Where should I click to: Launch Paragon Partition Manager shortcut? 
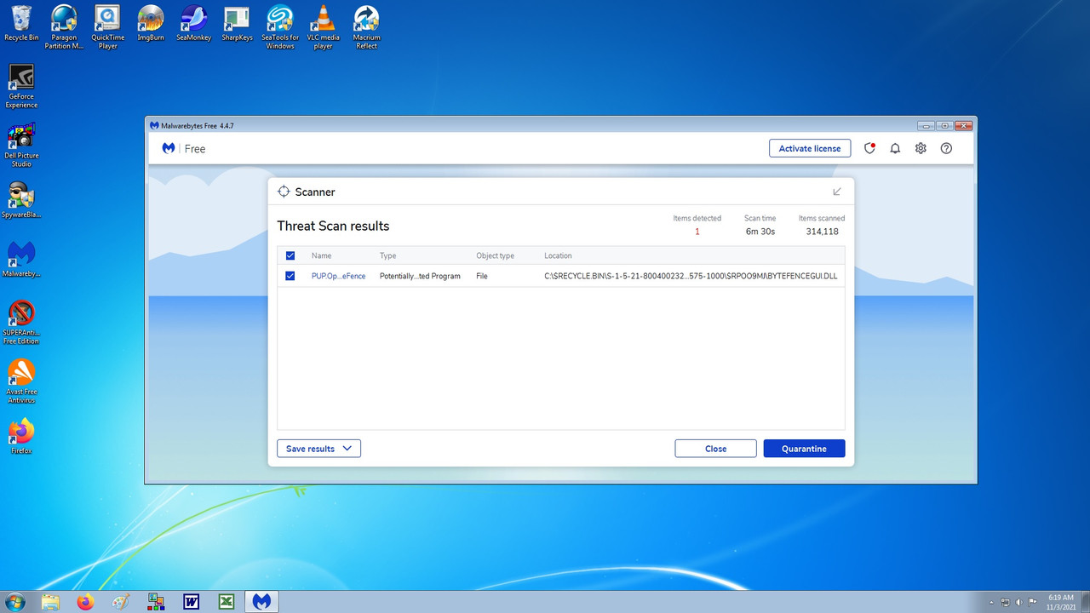point(65,27)
